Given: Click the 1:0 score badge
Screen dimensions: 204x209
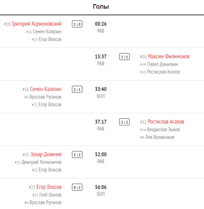Looking at the screenshot, I should pos(77,24).
